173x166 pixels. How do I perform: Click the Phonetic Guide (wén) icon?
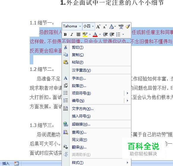point(121,27)
